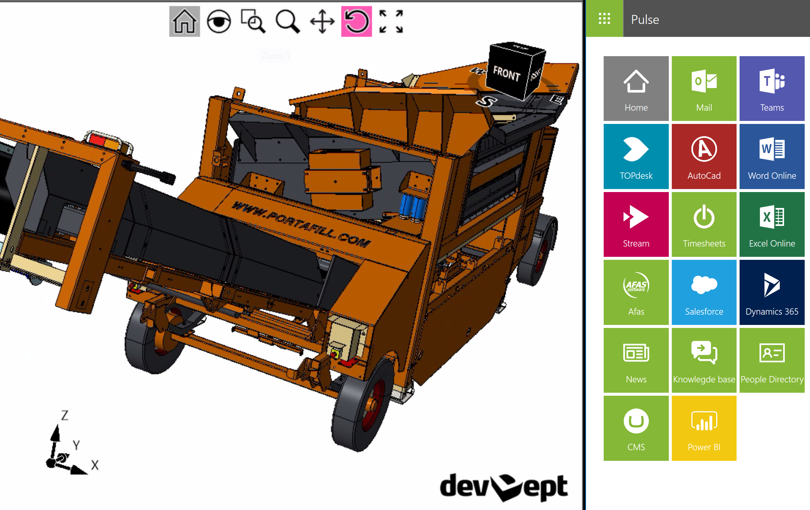
Task: Open the News tile
Action: 636,360
